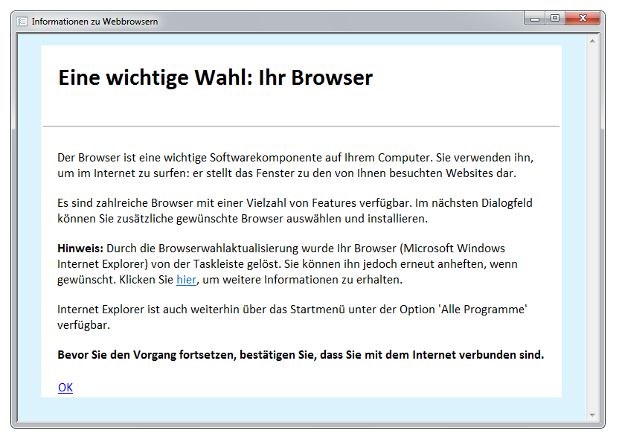This screenshot has height=442, width=619.
Task: Close the "Informationen zu Webbrowsern" window
Action: coord(582,18)
